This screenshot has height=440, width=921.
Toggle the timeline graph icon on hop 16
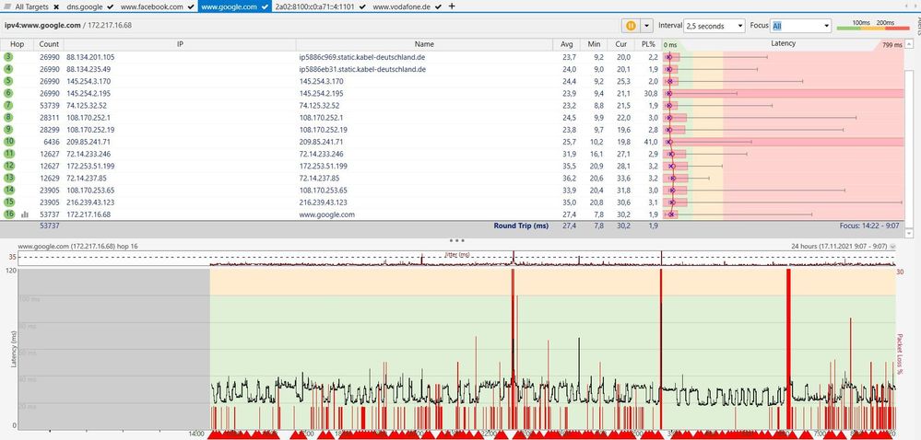pyautogui.click(x=25, y=214)
